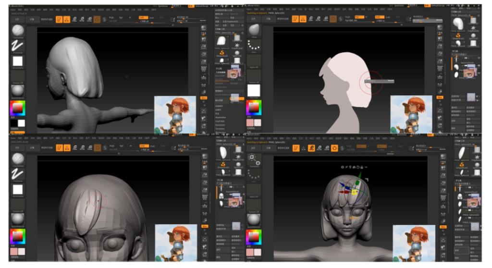Open gizmo gear settings icon in bottom-right screenshot

click(x=342, y=167)
